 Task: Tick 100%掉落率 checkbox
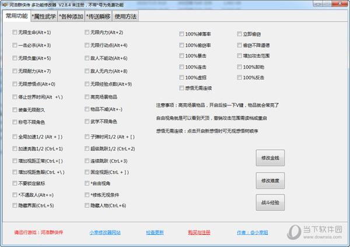181,34
